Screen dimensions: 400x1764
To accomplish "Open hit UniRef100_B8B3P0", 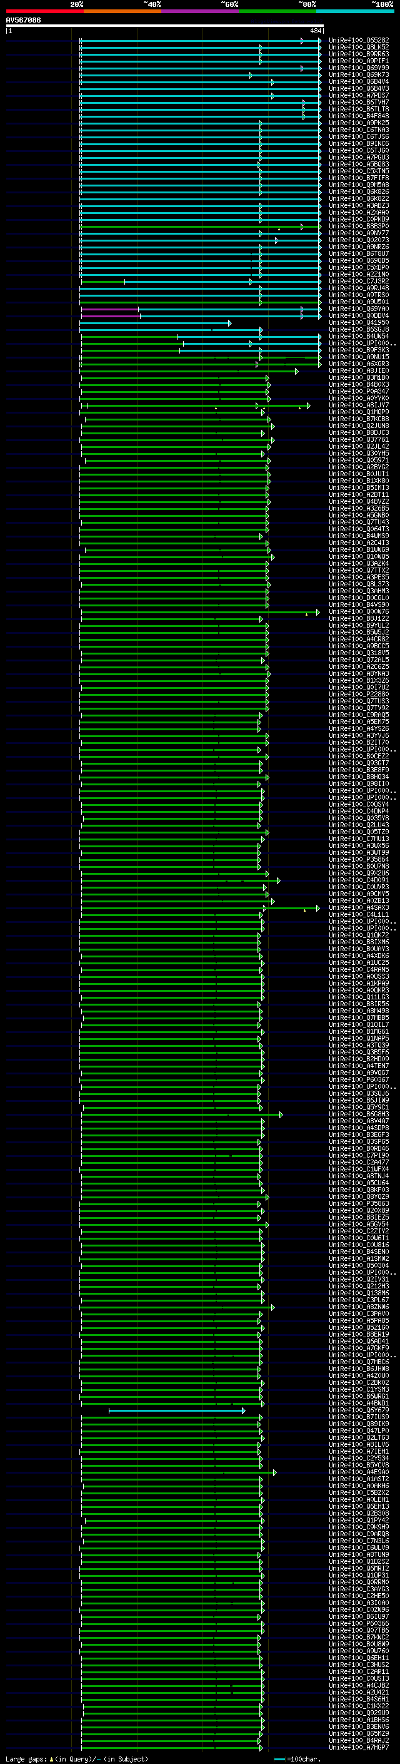I will pyautogui.click(x=359, y=226).
